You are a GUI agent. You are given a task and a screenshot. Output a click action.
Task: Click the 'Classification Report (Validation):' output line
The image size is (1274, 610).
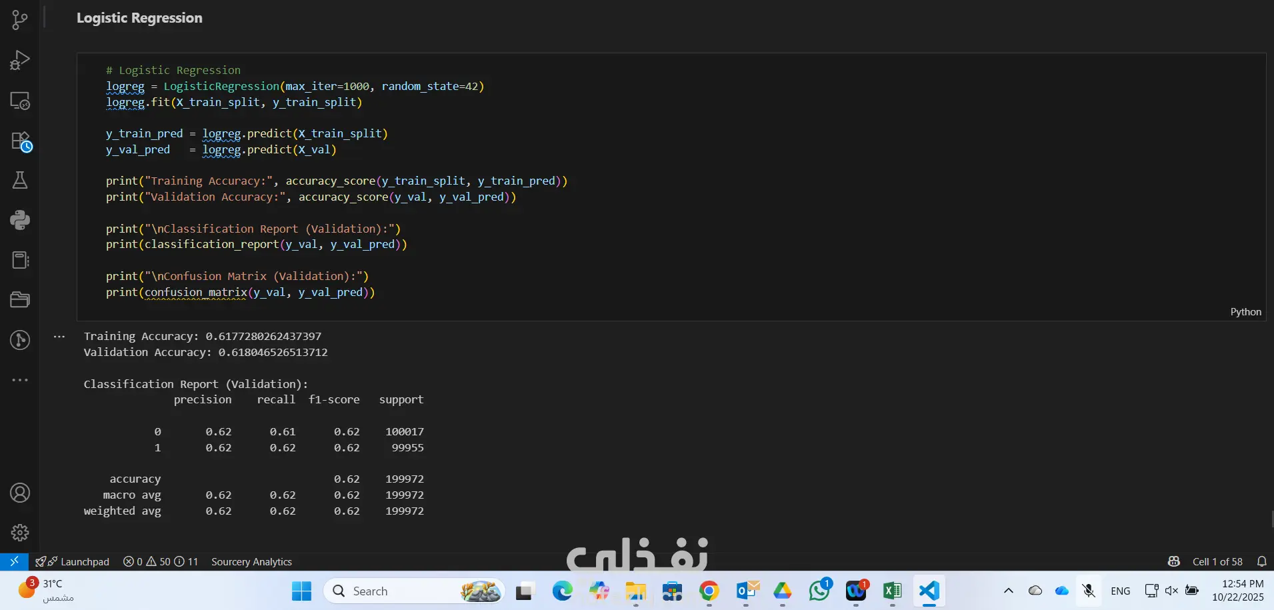[196, 385]
